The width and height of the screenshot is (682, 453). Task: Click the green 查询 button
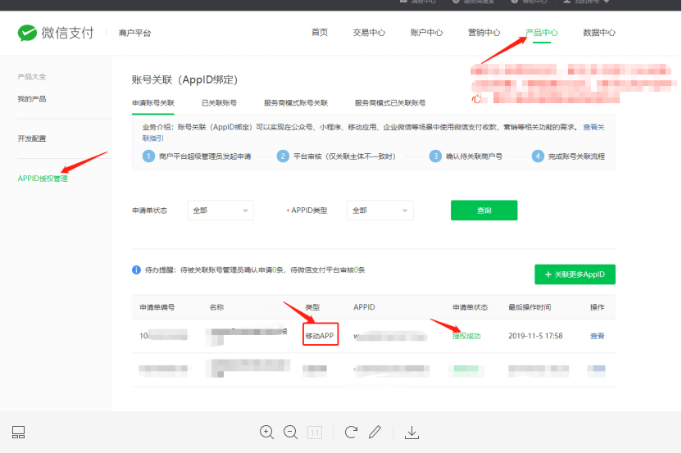[x=484, y=211]
